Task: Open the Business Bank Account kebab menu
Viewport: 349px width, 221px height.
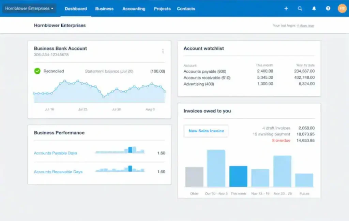Action: click(163, 50)
